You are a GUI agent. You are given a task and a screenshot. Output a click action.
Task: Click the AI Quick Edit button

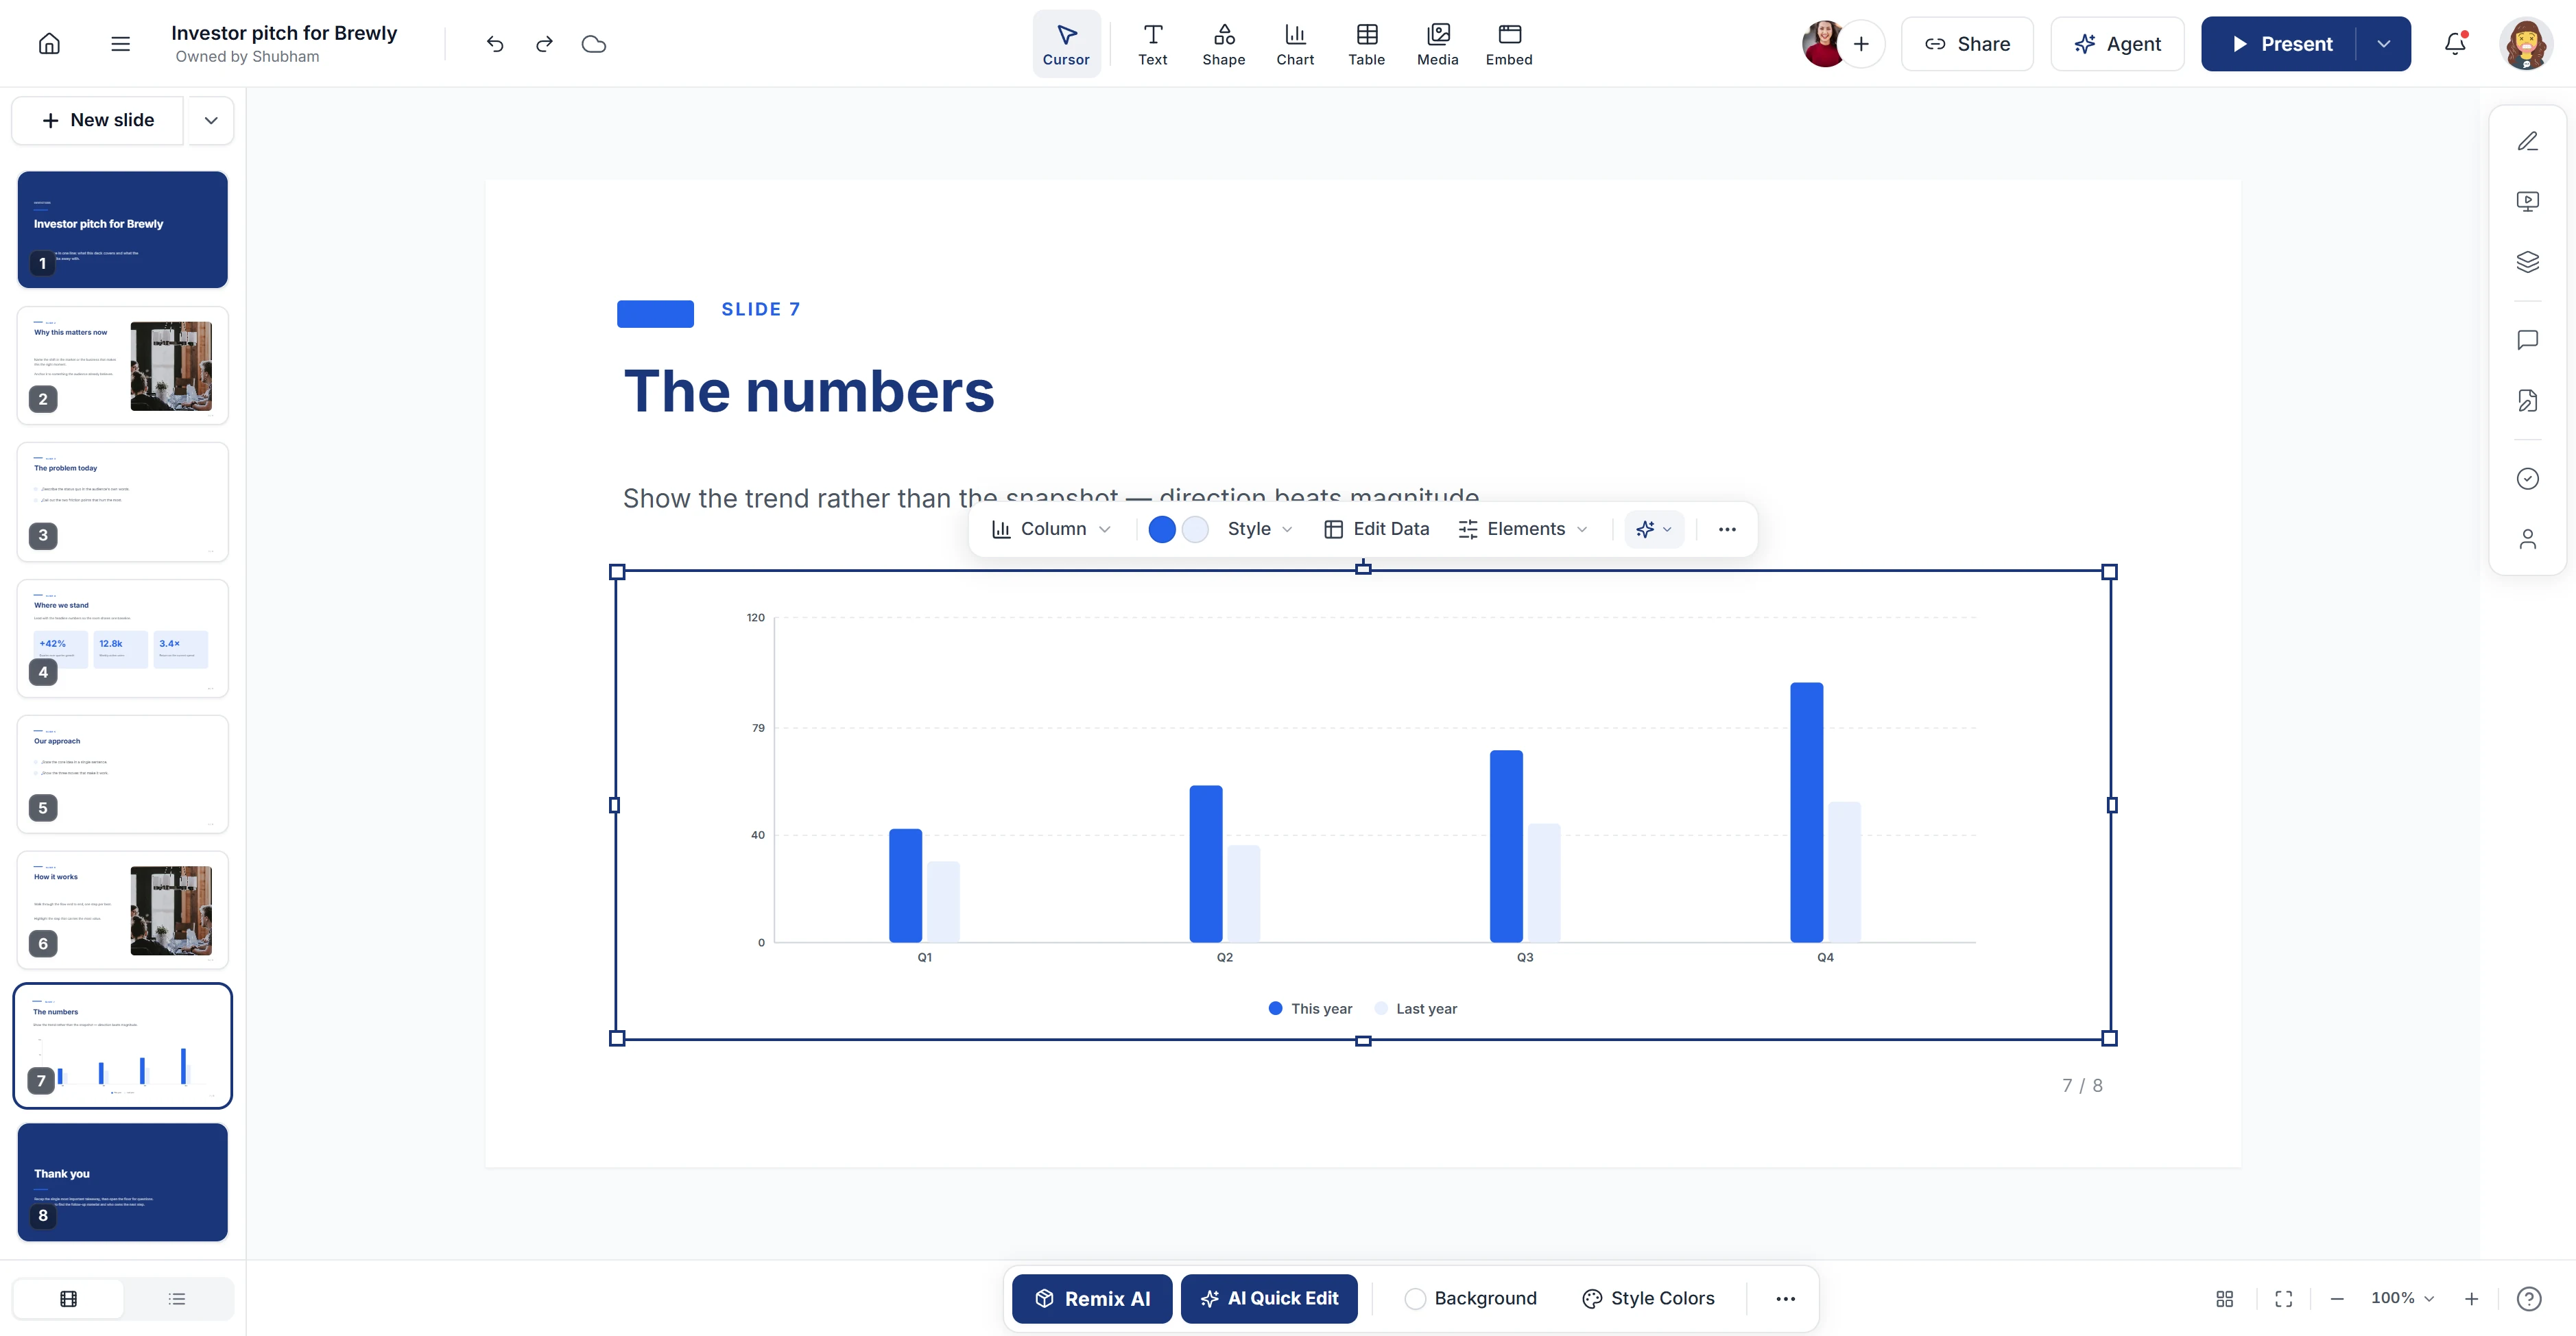click(1269, 1298)
